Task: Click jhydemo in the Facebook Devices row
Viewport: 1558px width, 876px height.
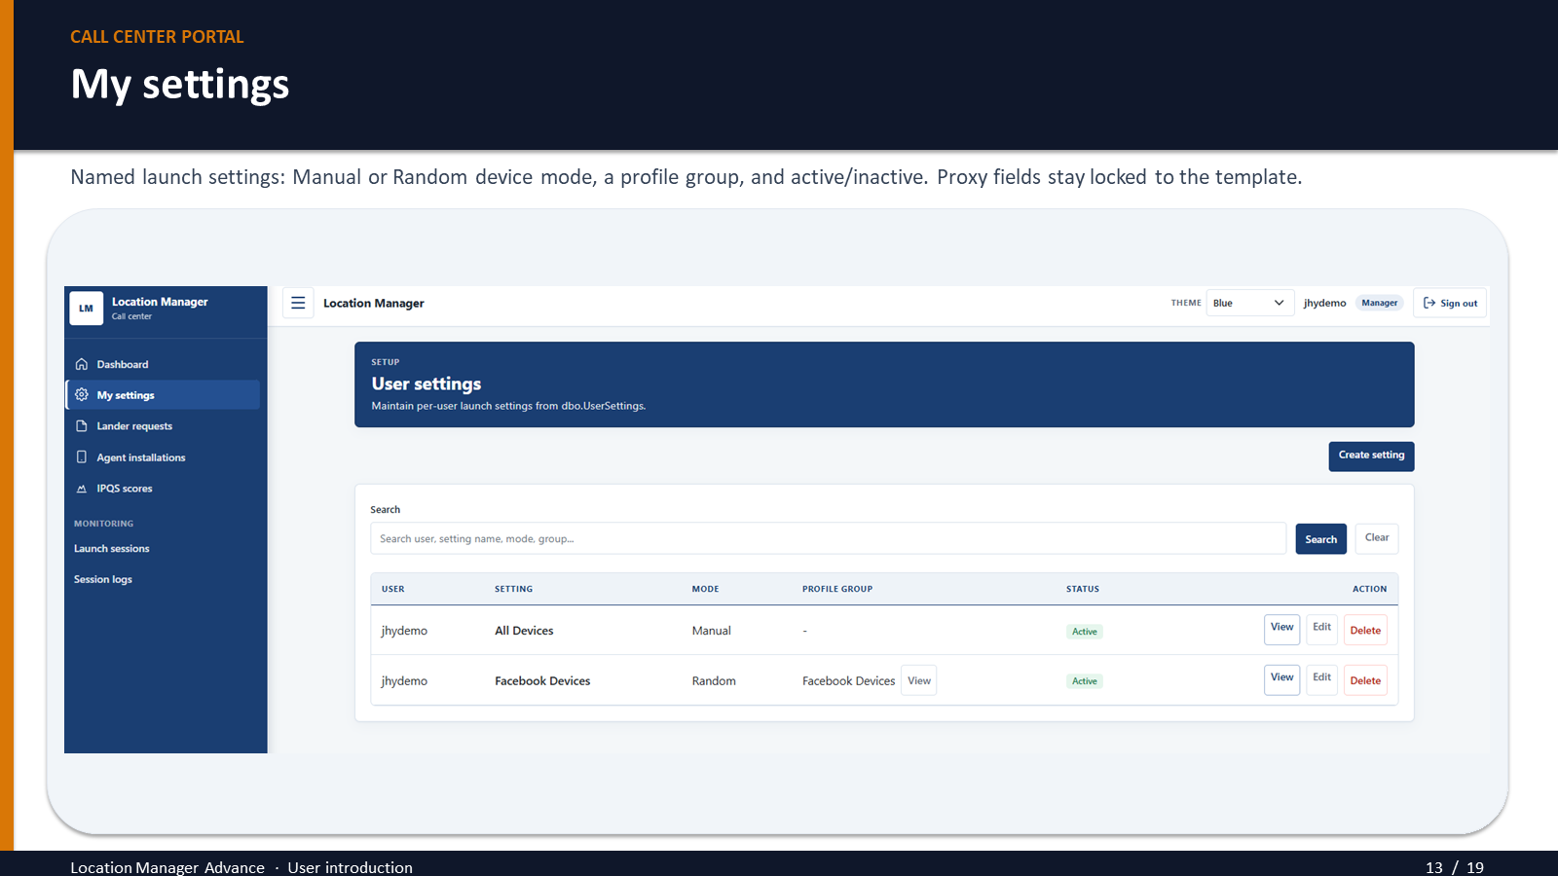Action: [x=404, y=681]
